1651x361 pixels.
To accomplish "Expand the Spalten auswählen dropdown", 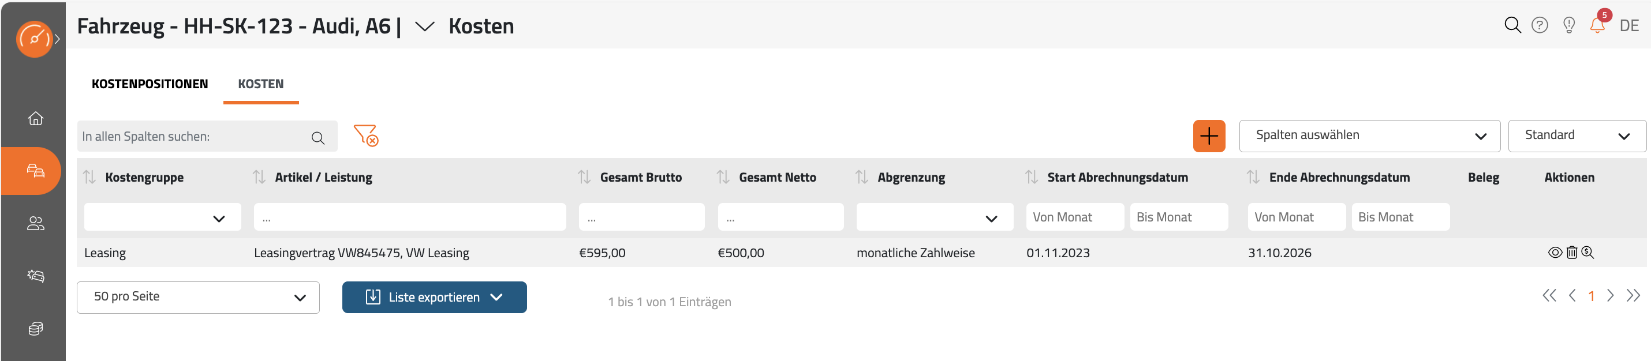I will (1370, 136).
